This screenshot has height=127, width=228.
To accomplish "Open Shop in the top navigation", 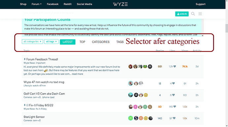I will coord(23,4).
